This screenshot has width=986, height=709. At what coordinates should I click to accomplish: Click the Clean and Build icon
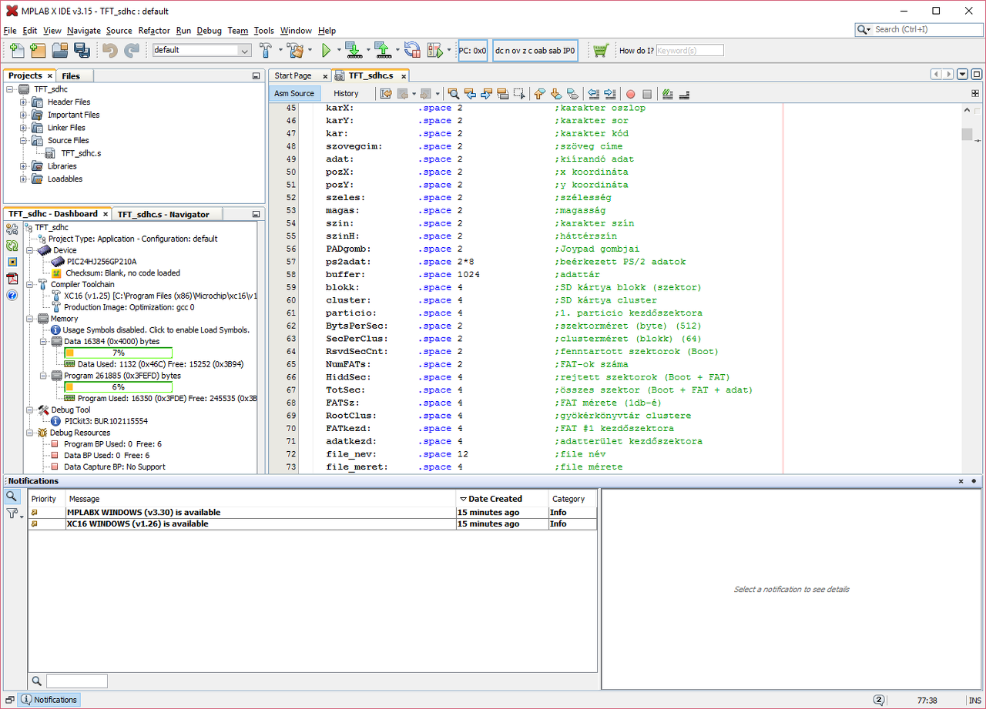(295, 50)
